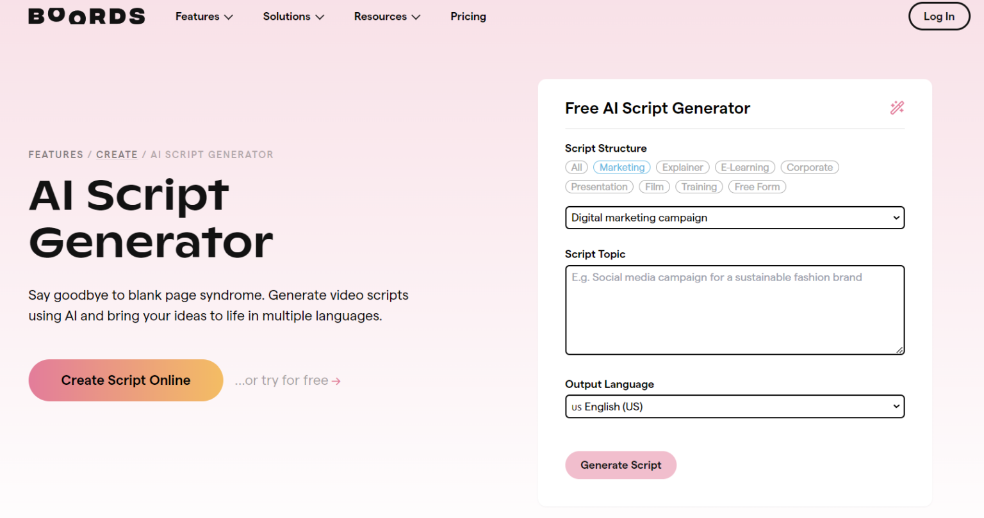Select the Film script structure pill
Viewport: 984px width, 518px height.
tap(654, 186)
